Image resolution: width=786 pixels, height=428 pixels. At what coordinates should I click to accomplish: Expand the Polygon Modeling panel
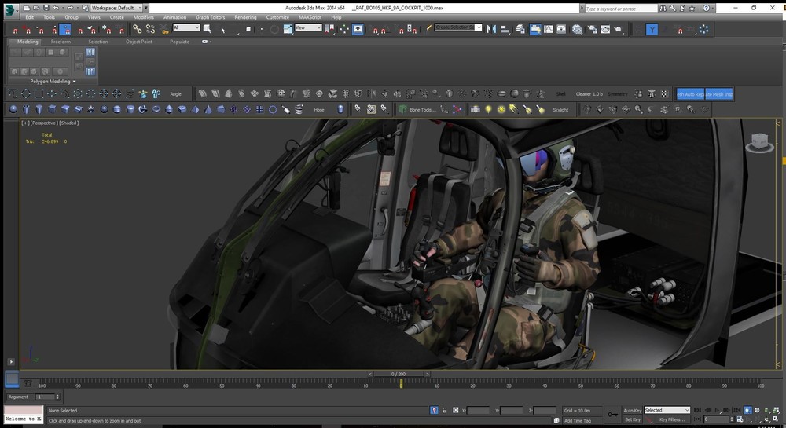(x=53, y=81)
